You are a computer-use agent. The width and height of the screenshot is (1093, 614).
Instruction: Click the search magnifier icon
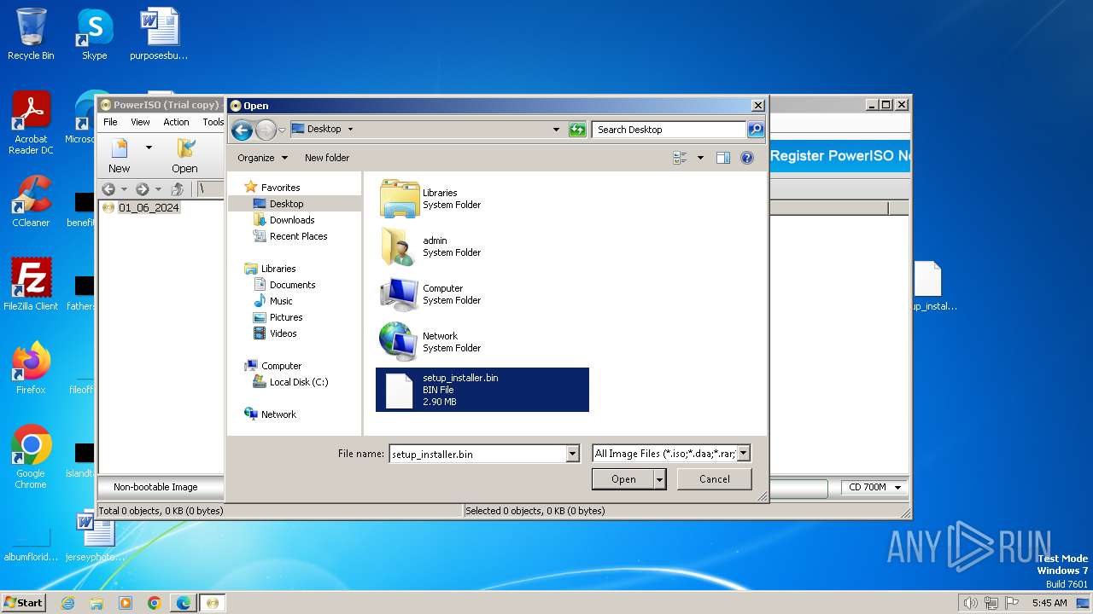[x=756, y=130]
